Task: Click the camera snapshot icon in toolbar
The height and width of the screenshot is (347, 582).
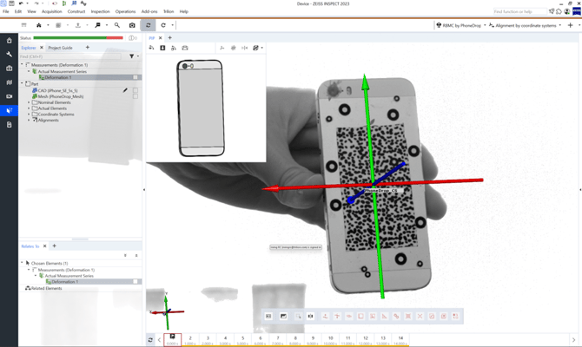Action: (x=132, y=25)
